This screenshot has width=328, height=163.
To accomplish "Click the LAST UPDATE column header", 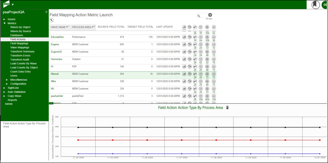I will (165, 27).
